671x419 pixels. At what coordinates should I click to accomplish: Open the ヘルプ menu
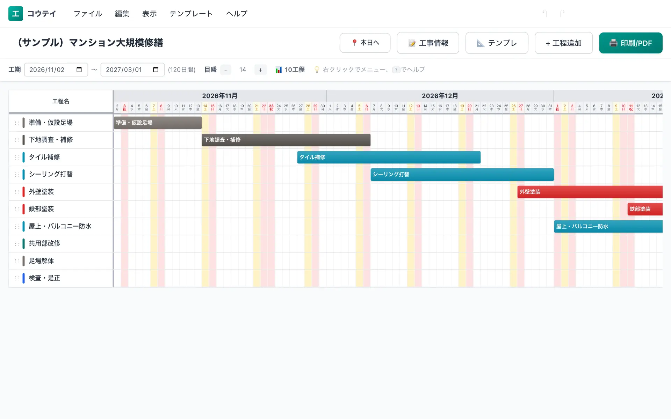237,14
